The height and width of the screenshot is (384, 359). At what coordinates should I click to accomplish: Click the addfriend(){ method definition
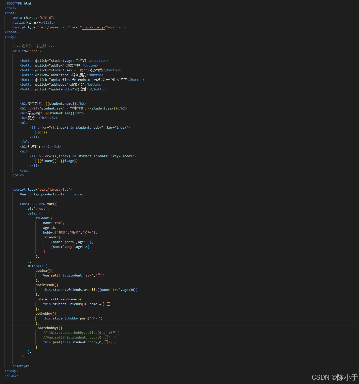click(47, 285)
